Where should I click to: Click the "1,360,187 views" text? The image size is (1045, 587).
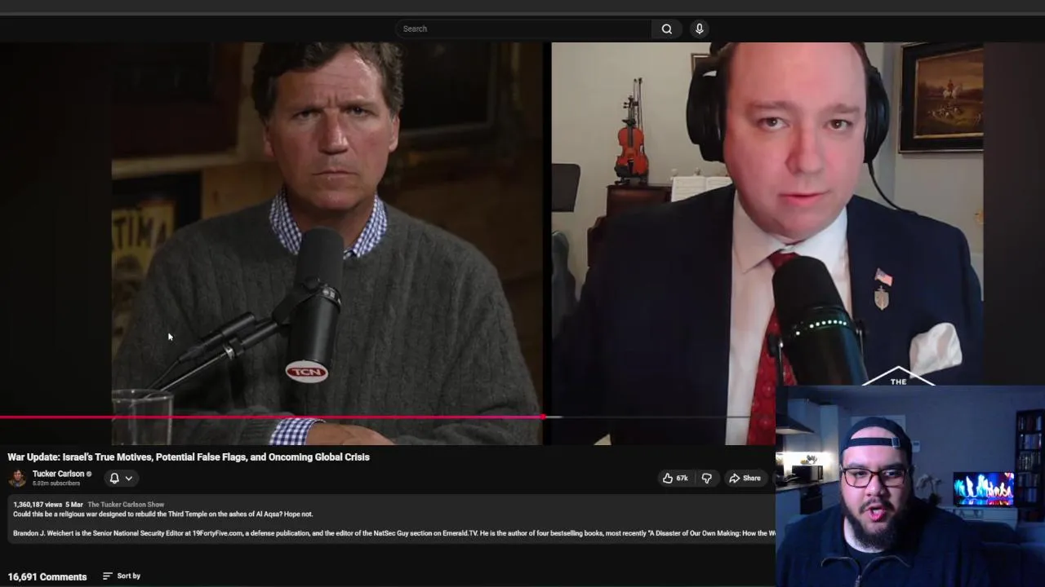click(x=38, y=505)
